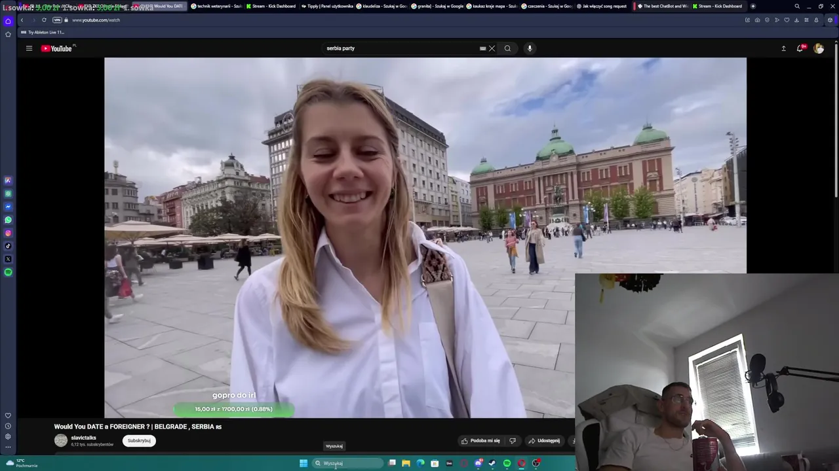Viewport: 839px width, 471px height.
Task: Click the YouTube logo to go home
Action: click(x=56, y=48)
